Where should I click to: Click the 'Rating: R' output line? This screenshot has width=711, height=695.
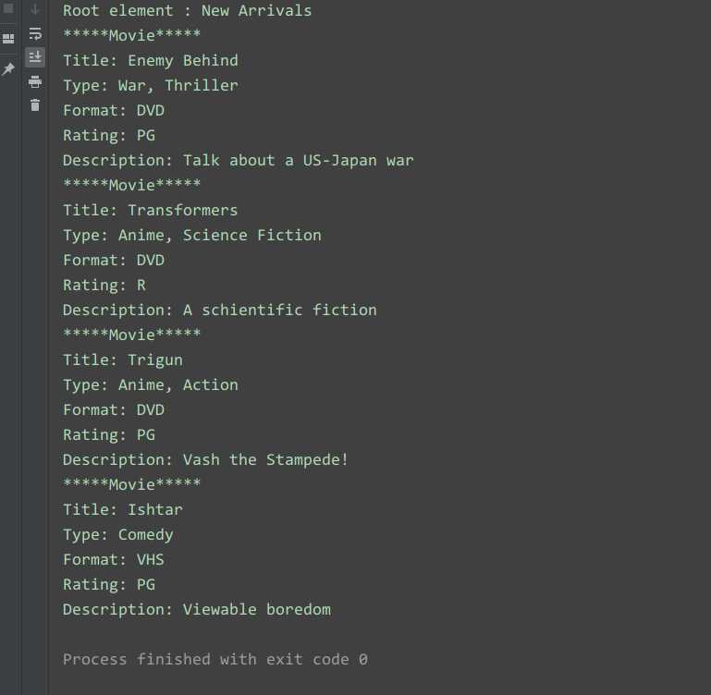click(104, 285)
